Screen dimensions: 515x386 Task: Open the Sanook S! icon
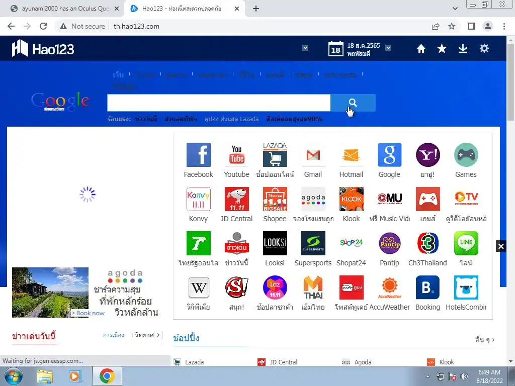click(236, 287)
